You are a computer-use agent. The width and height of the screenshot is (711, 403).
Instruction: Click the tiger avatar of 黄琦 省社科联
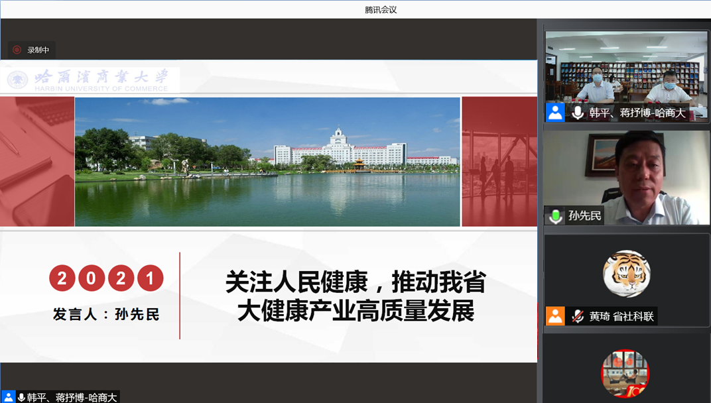tap(626, 274)
